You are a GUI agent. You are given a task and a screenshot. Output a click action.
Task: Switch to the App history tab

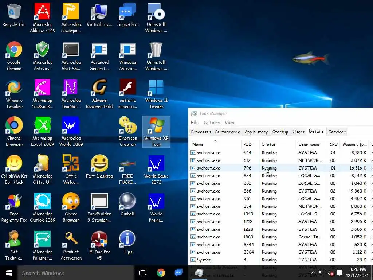click(256, 132)
